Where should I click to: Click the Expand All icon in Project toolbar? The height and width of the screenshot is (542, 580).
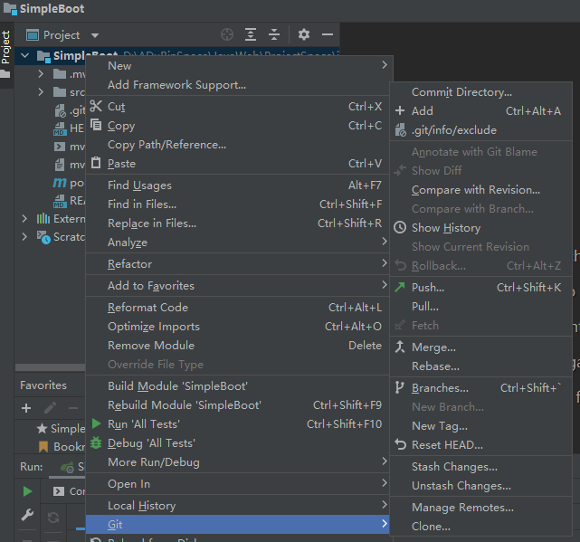[251, 34]
